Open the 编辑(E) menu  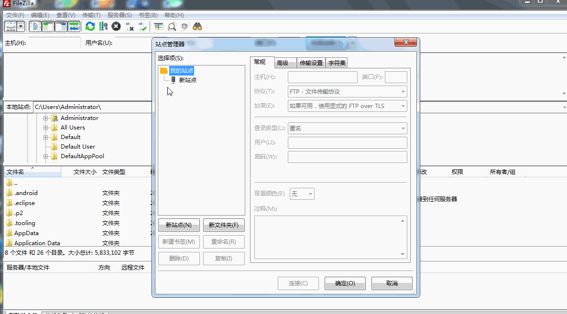click(40, 15)
